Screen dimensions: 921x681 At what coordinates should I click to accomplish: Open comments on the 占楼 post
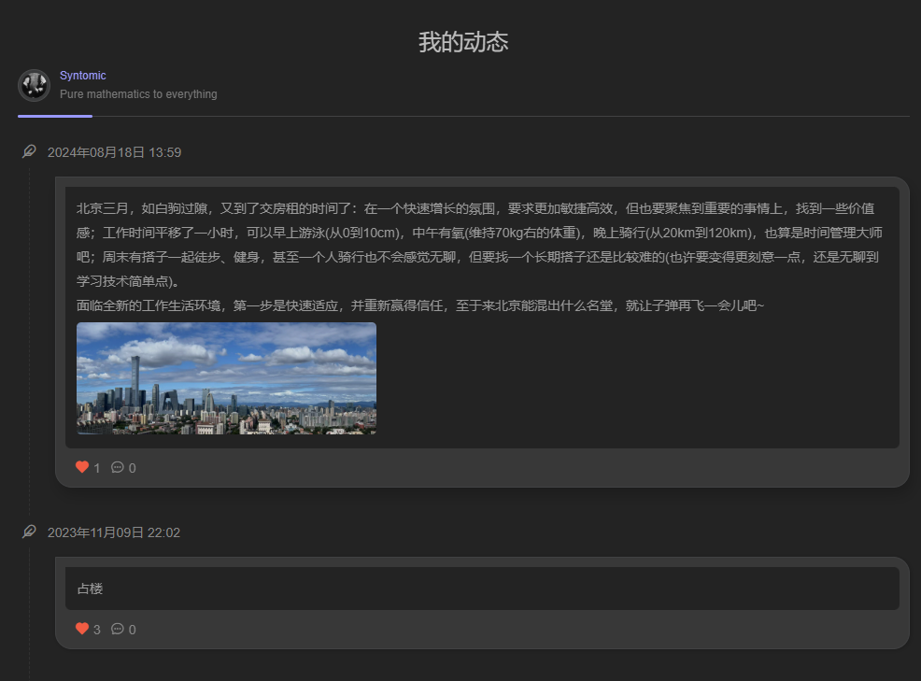coord(118,629)
